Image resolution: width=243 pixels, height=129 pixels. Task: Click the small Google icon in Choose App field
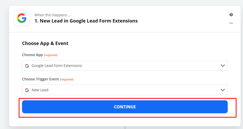point(27,66)
